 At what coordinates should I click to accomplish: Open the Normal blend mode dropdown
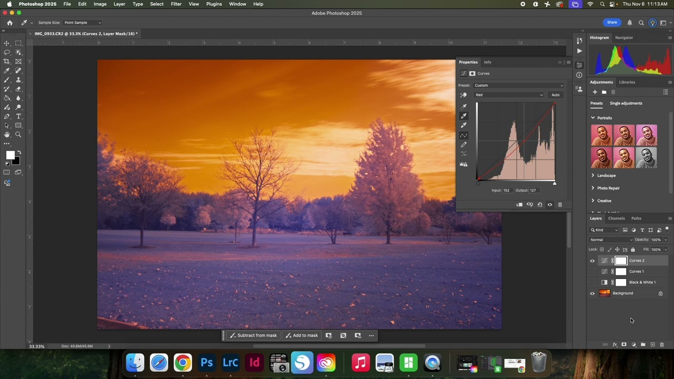[611, 240]
